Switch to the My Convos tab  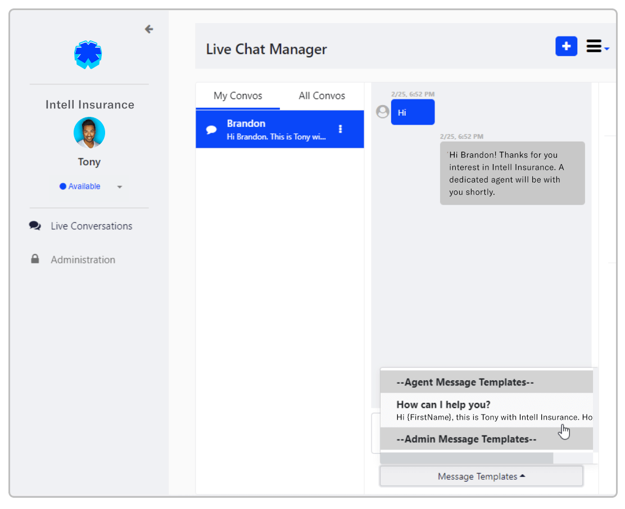238,96
